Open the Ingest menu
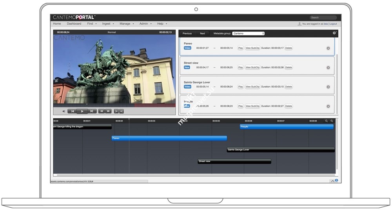Image resolution: width=392 pixels, height=212 pixels. [x=108, y=24]
